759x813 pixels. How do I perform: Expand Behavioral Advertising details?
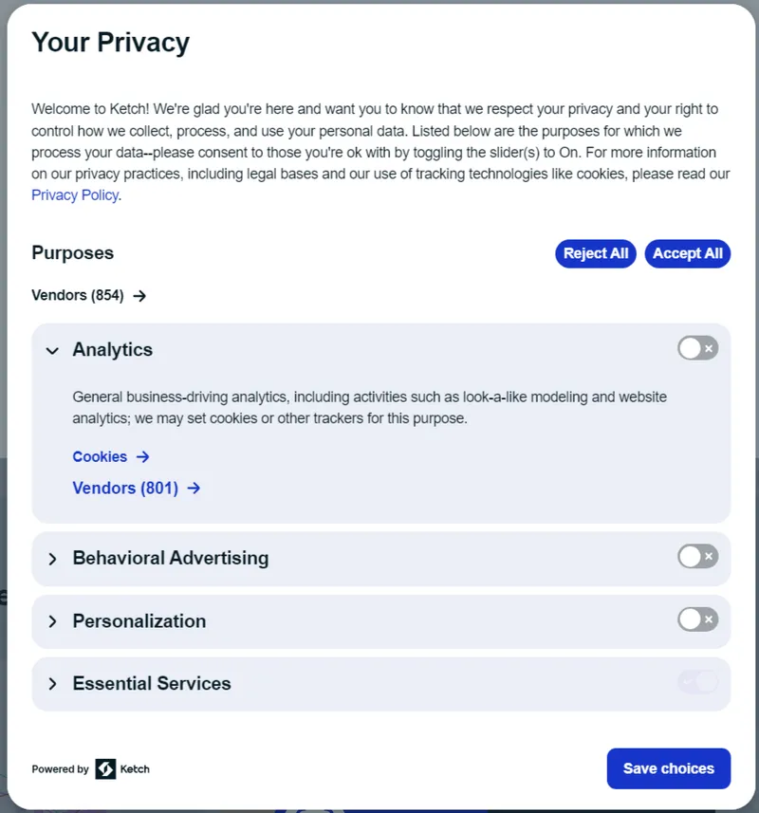point(53,559)
